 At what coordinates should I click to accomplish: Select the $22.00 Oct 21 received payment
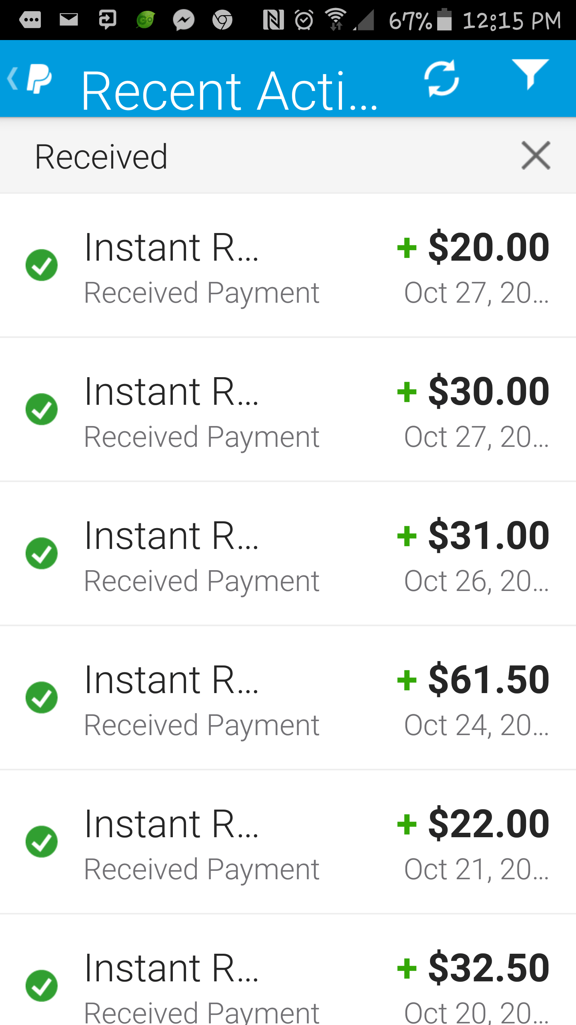coord(288,842)
